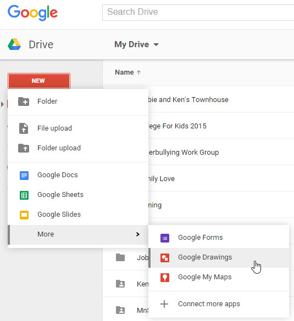Click the red NEW button
This screenshot has width=294, height=321.
click(x=39, y=81)
